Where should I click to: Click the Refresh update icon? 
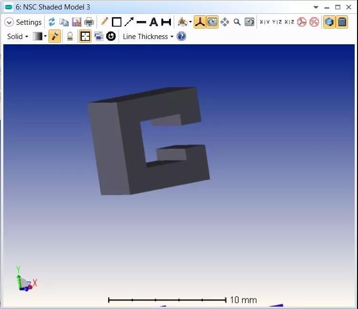(51, 22)
